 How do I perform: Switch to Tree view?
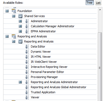(90, 3)
